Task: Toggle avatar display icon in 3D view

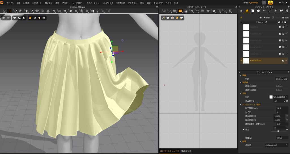Action: (24, 18)
